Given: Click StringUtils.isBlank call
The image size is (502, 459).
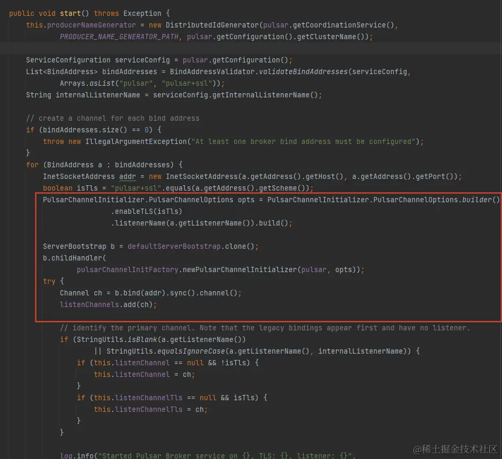Looking at the screenshot, I should tap(117, 339).
